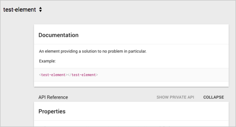
Task: Click the closing /test-element tag in code
Action: pos(82,75)
